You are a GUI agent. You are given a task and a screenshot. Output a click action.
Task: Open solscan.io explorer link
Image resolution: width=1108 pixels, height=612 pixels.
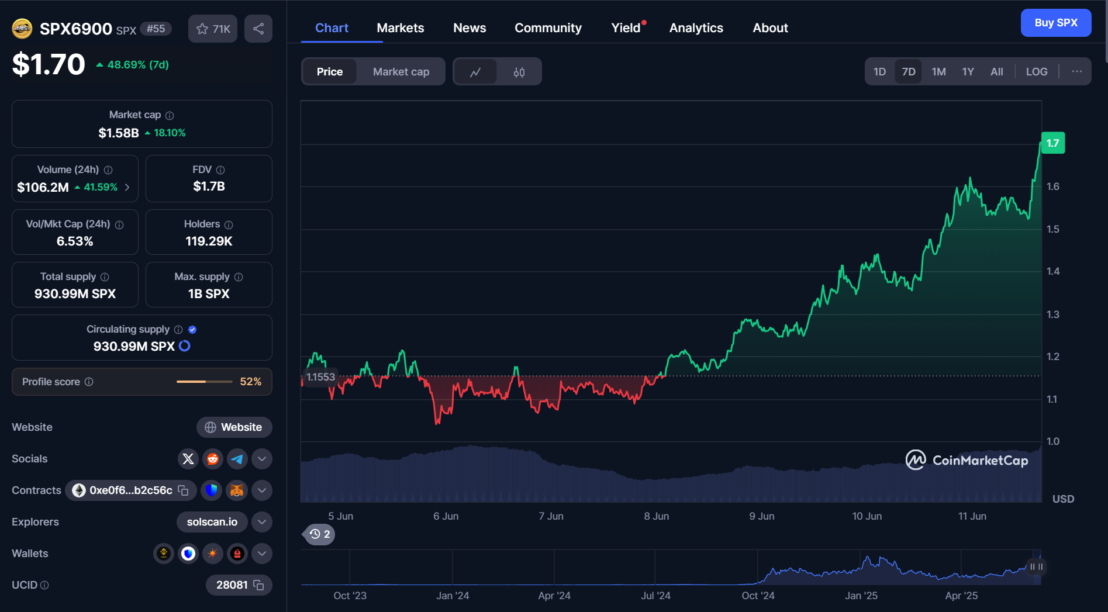(212, 522)
